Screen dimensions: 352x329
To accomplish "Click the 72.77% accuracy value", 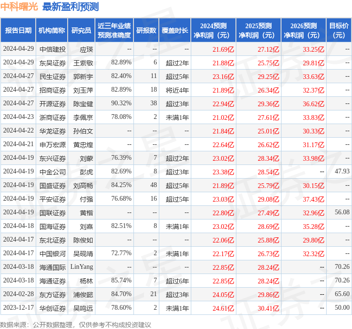I will (121, 253).
